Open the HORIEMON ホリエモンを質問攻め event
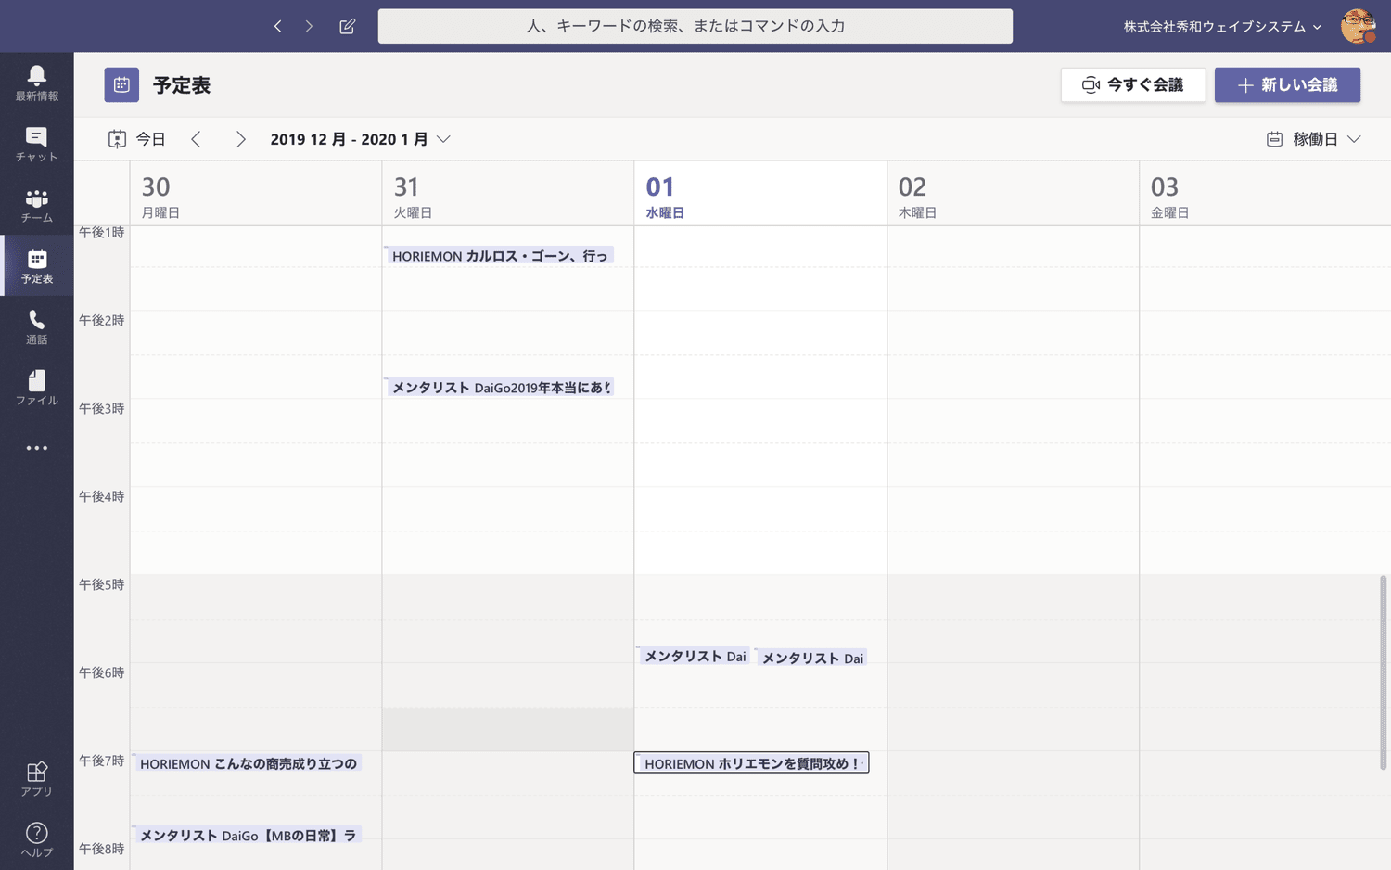 751,763
